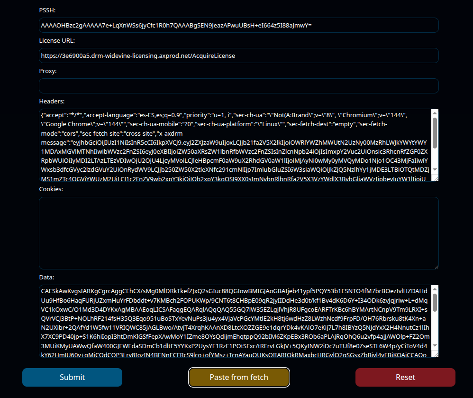Image resolution: width=473 pixels, height=398 pixels.
Task: Click the PSSH input field
Action: [x=238, y=25]
